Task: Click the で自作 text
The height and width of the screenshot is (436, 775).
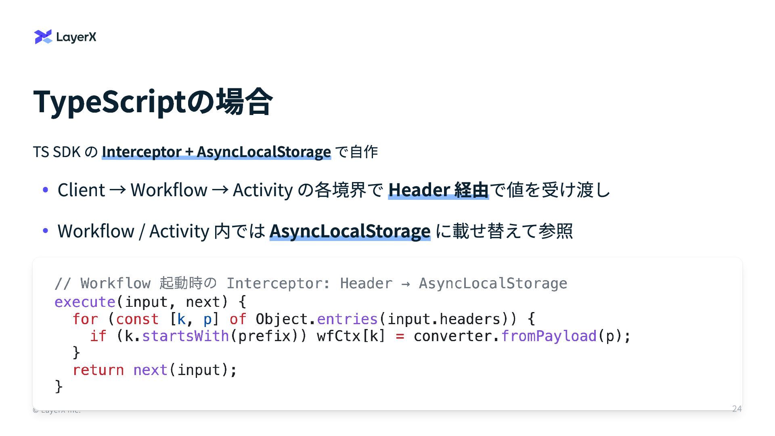Action: pyautogui.click(x=356, y=152)
